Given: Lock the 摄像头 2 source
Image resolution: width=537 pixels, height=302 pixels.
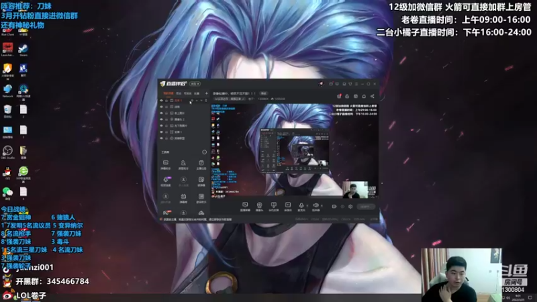Looking at the screenshot, I should (x=166, y=119).
